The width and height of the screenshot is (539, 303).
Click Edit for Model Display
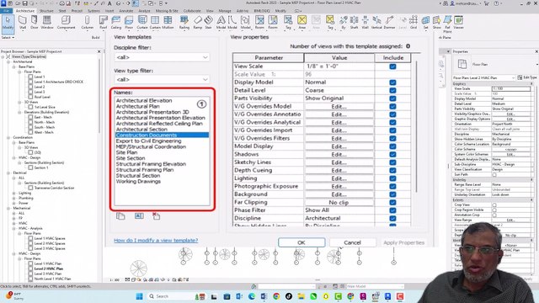click(x=339, y=146)
